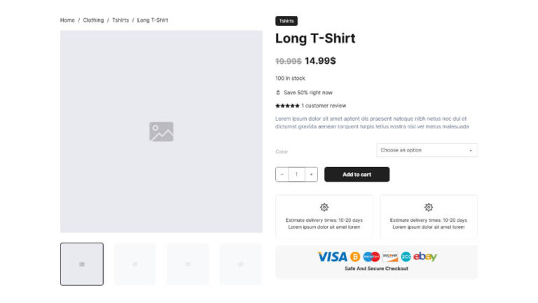This screenshot has width=538, height=303.
Task: Click the gear icon in right delivery box
Action: 429,208
